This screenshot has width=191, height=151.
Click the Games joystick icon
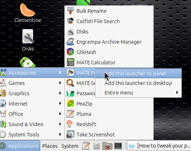coord(3,83)
